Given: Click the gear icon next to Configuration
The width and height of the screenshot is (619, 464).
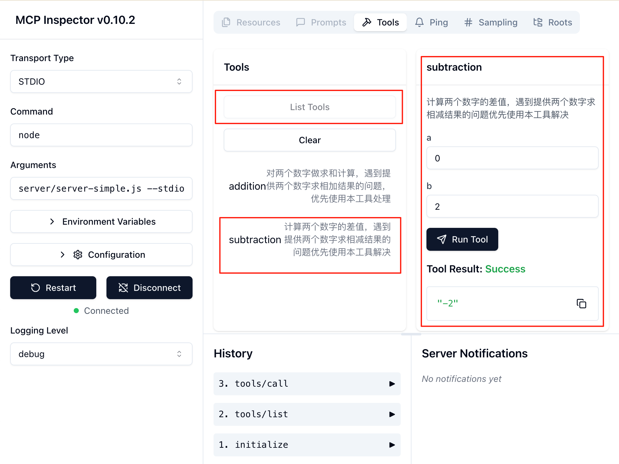Looking at the screenshot, I should (x=78, y=255).
